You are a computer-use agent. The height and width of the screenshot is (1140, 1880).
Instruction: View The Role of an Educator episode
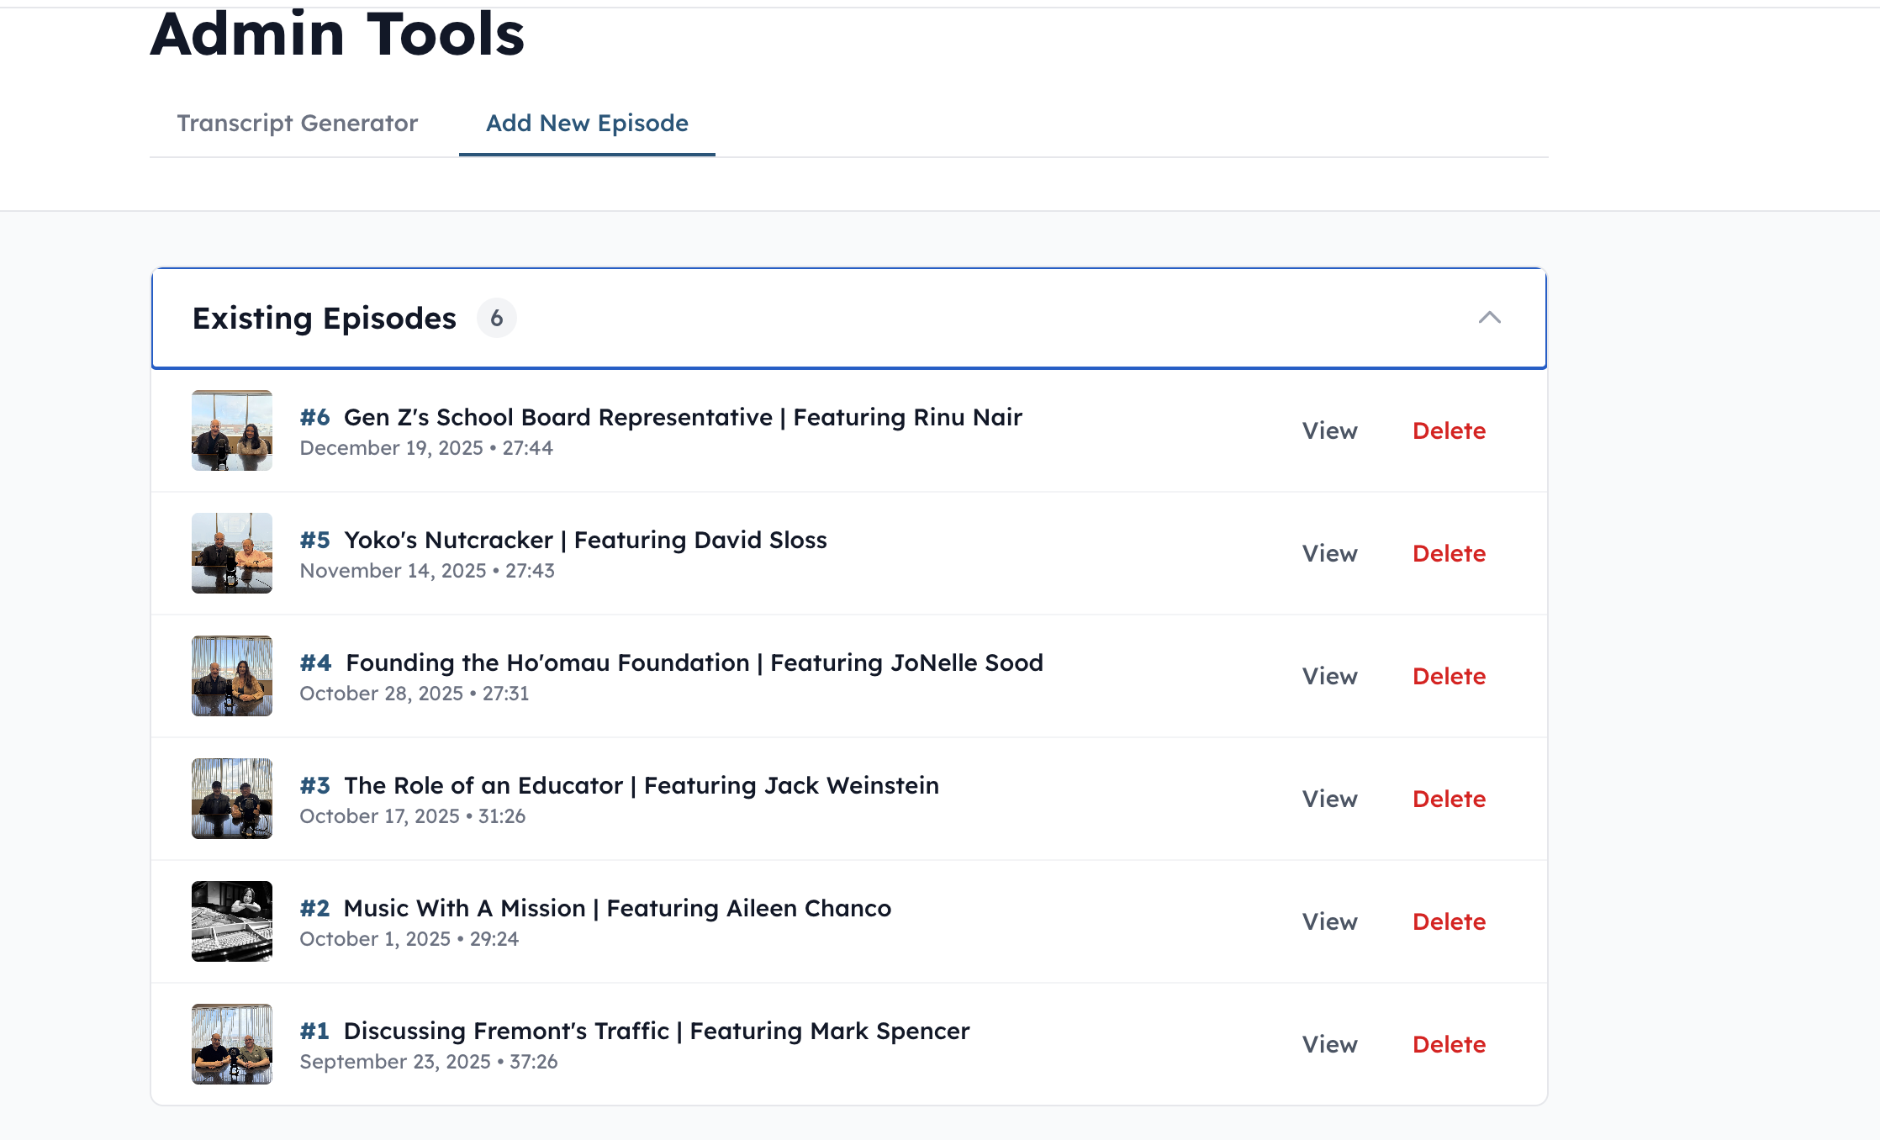click(1329, 799)
